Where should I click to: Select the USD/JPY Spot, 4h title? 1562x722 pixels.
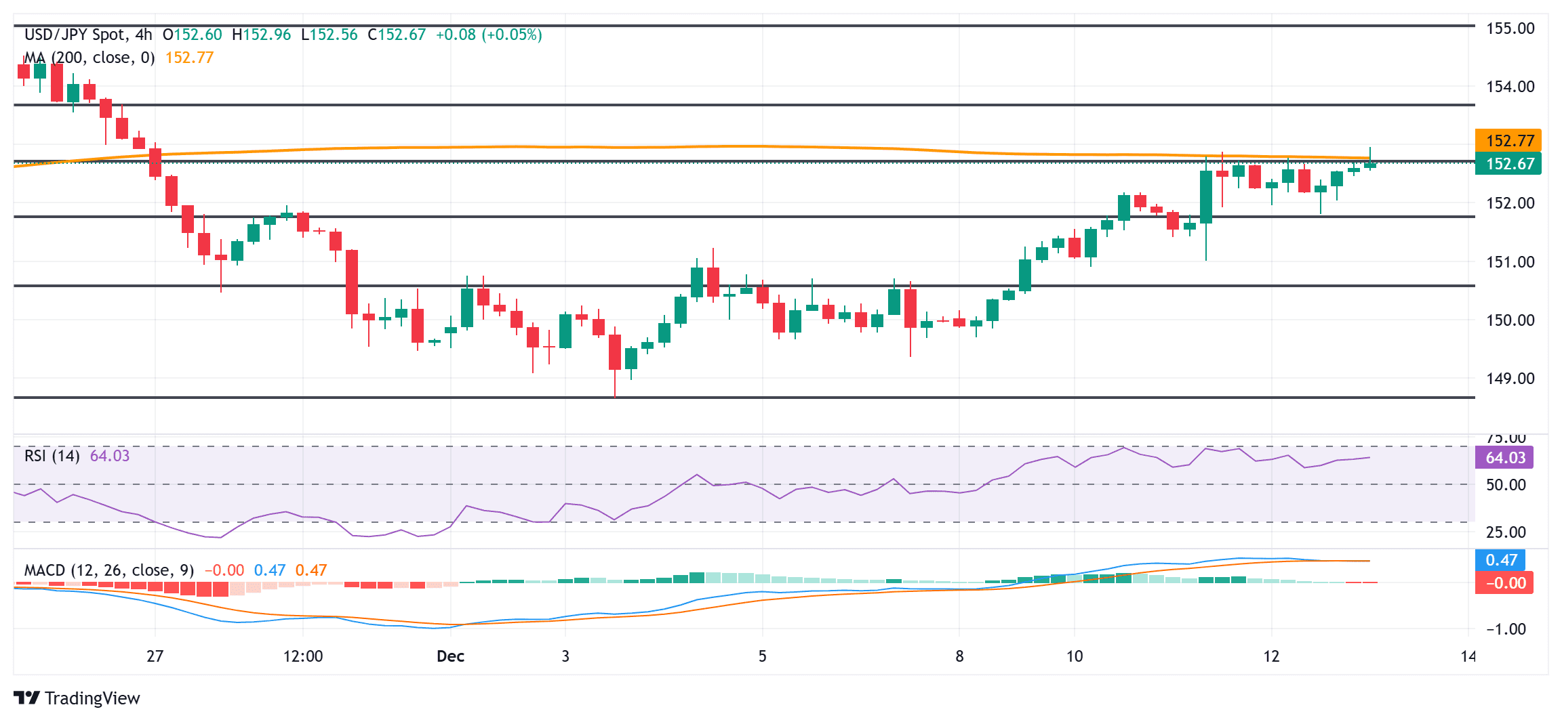tap(88, 35)
